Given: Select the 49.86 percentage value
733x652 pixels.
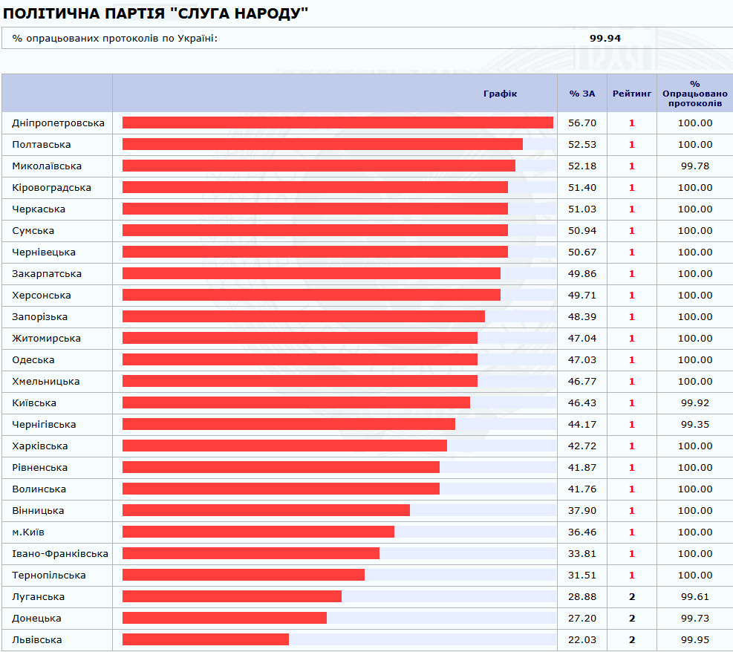Looking at the screenshot, I should coord(582,273).
